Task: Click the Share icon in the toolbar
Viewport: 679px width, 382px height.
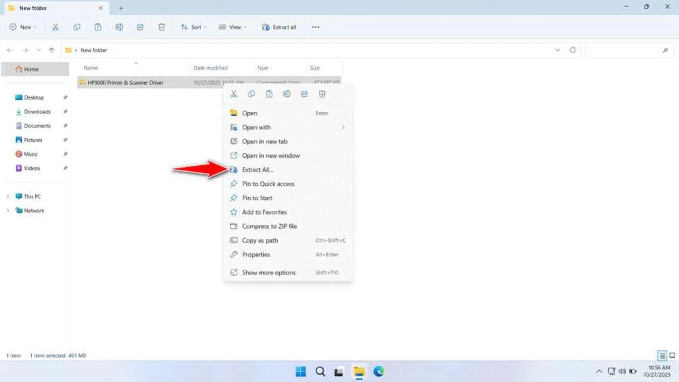Action: coord(141,27)
